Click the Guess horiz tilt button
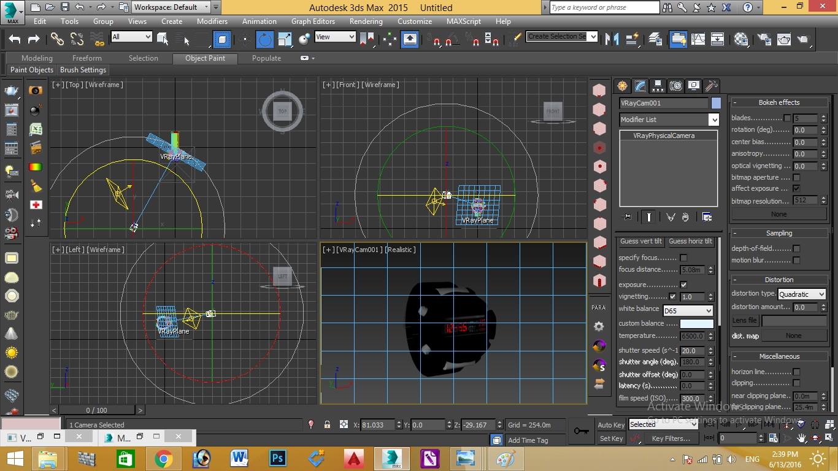 point(690,242)
